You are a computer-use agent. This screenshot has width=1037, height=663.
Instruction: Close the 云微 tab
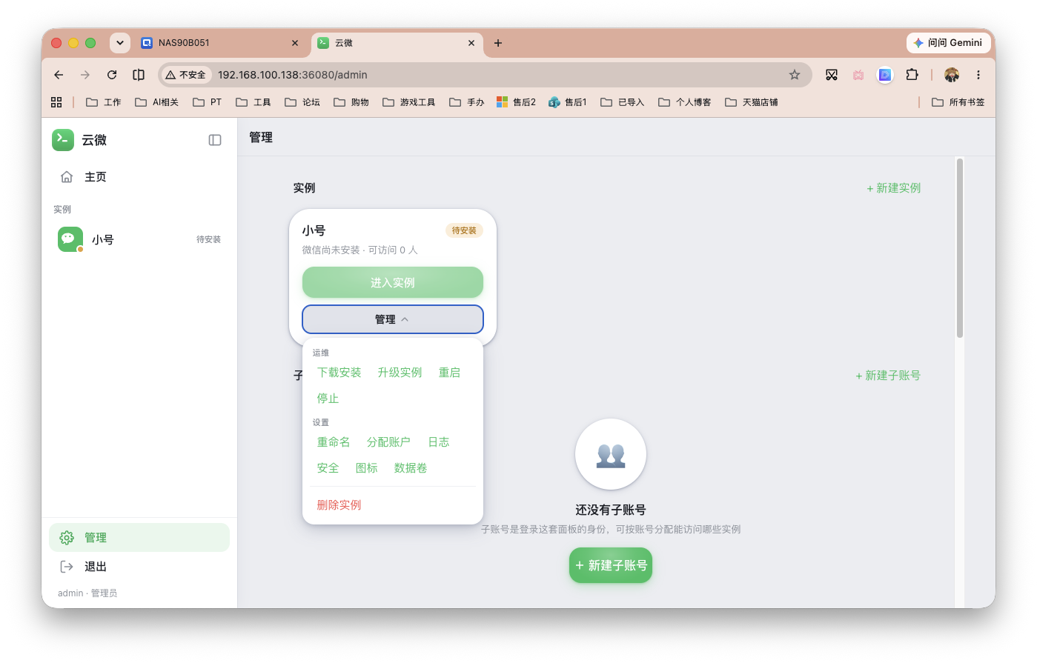tap(471, 43)
